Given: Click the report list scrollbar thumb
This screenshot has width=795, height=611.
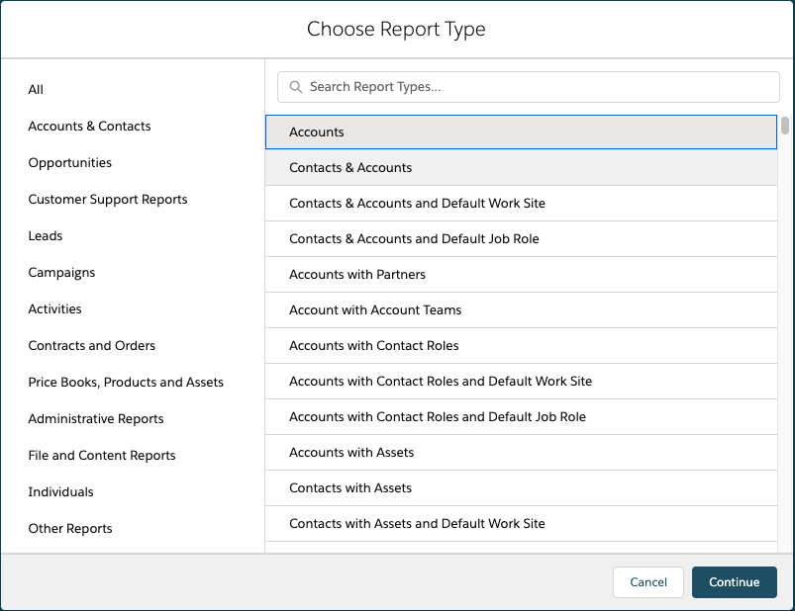Looking at the screenshot, I should 785,126.
